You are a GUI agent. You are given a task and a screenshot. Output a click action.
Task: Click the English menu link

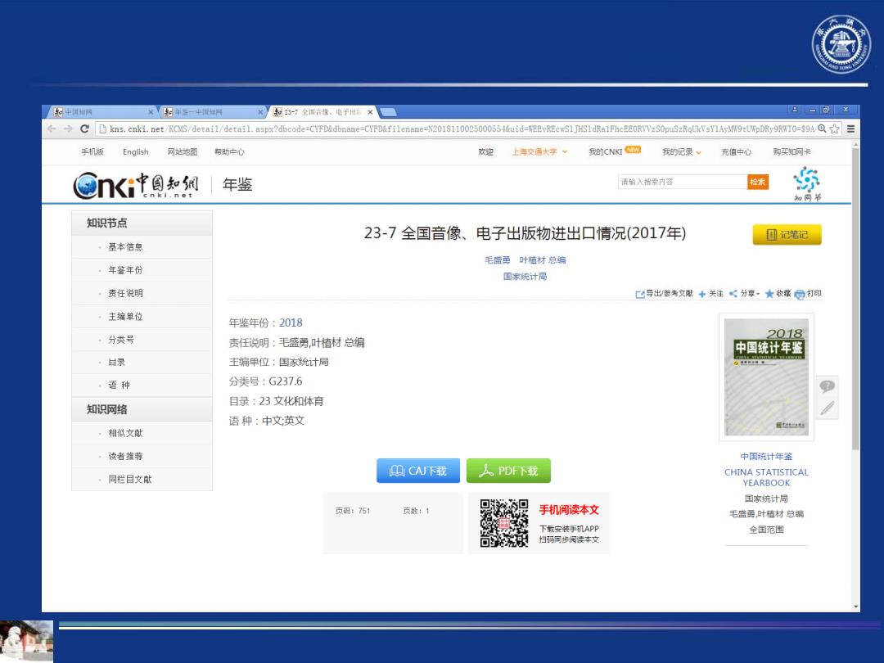pyautogui.click(x=136, y=151)
